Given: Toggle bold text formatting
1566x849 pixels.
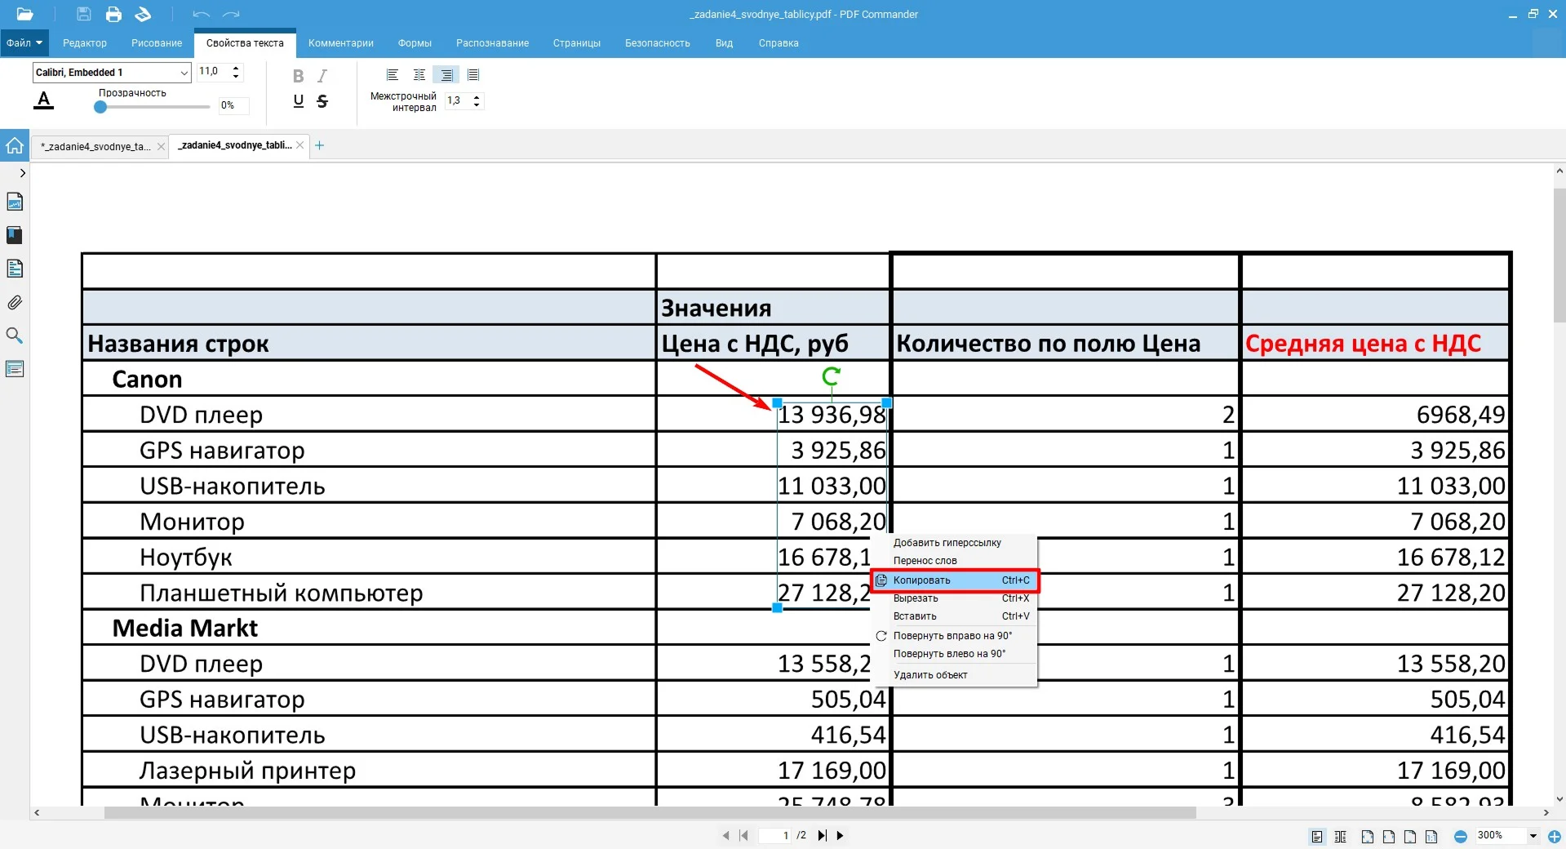Looking at the screenshot, I should tap(298, 76).
